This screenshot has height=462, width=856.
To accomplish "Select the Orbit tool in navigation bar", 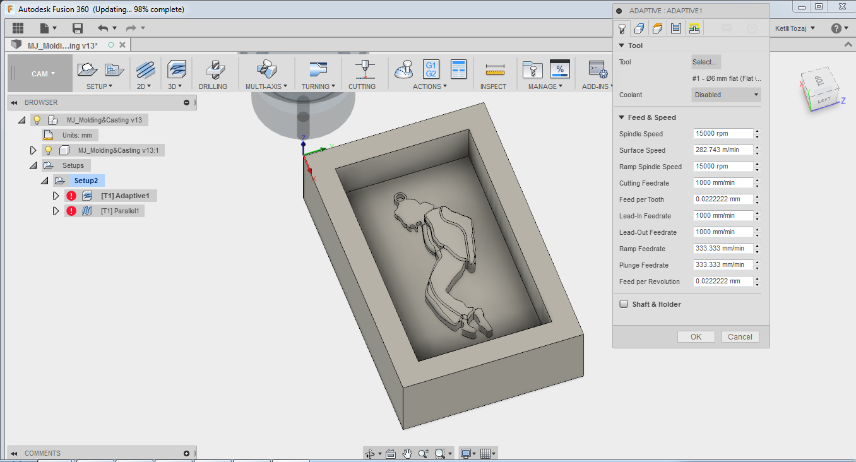I will click(x=370, y=453).
